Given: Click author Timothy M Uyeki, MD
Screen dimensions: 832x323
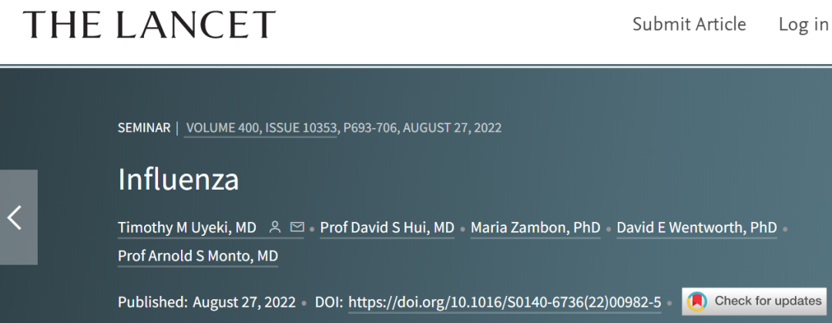Looking at the screenshot, I should pyautogui.click(x=187, y=227).
